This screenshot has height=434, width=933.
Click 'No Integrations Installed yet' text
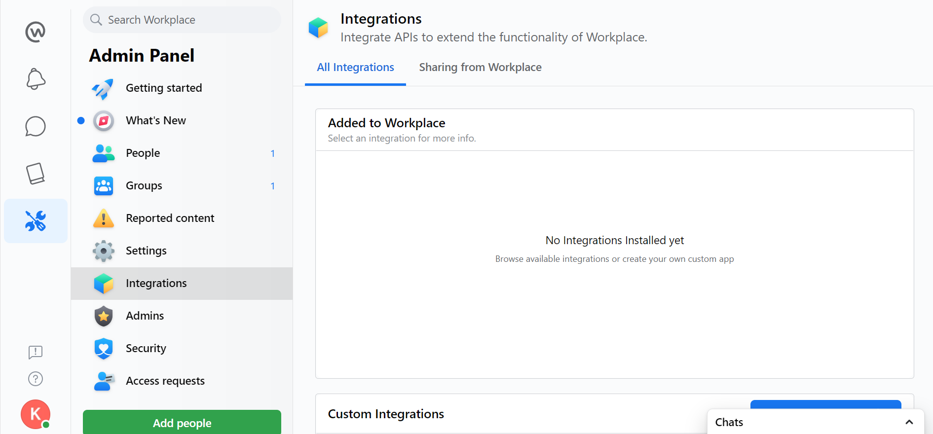(x=615, y=240)
